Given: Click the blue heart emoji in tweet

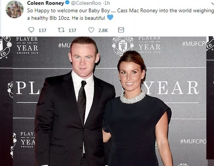Looking at the screenshot, I should coord(110,17).
